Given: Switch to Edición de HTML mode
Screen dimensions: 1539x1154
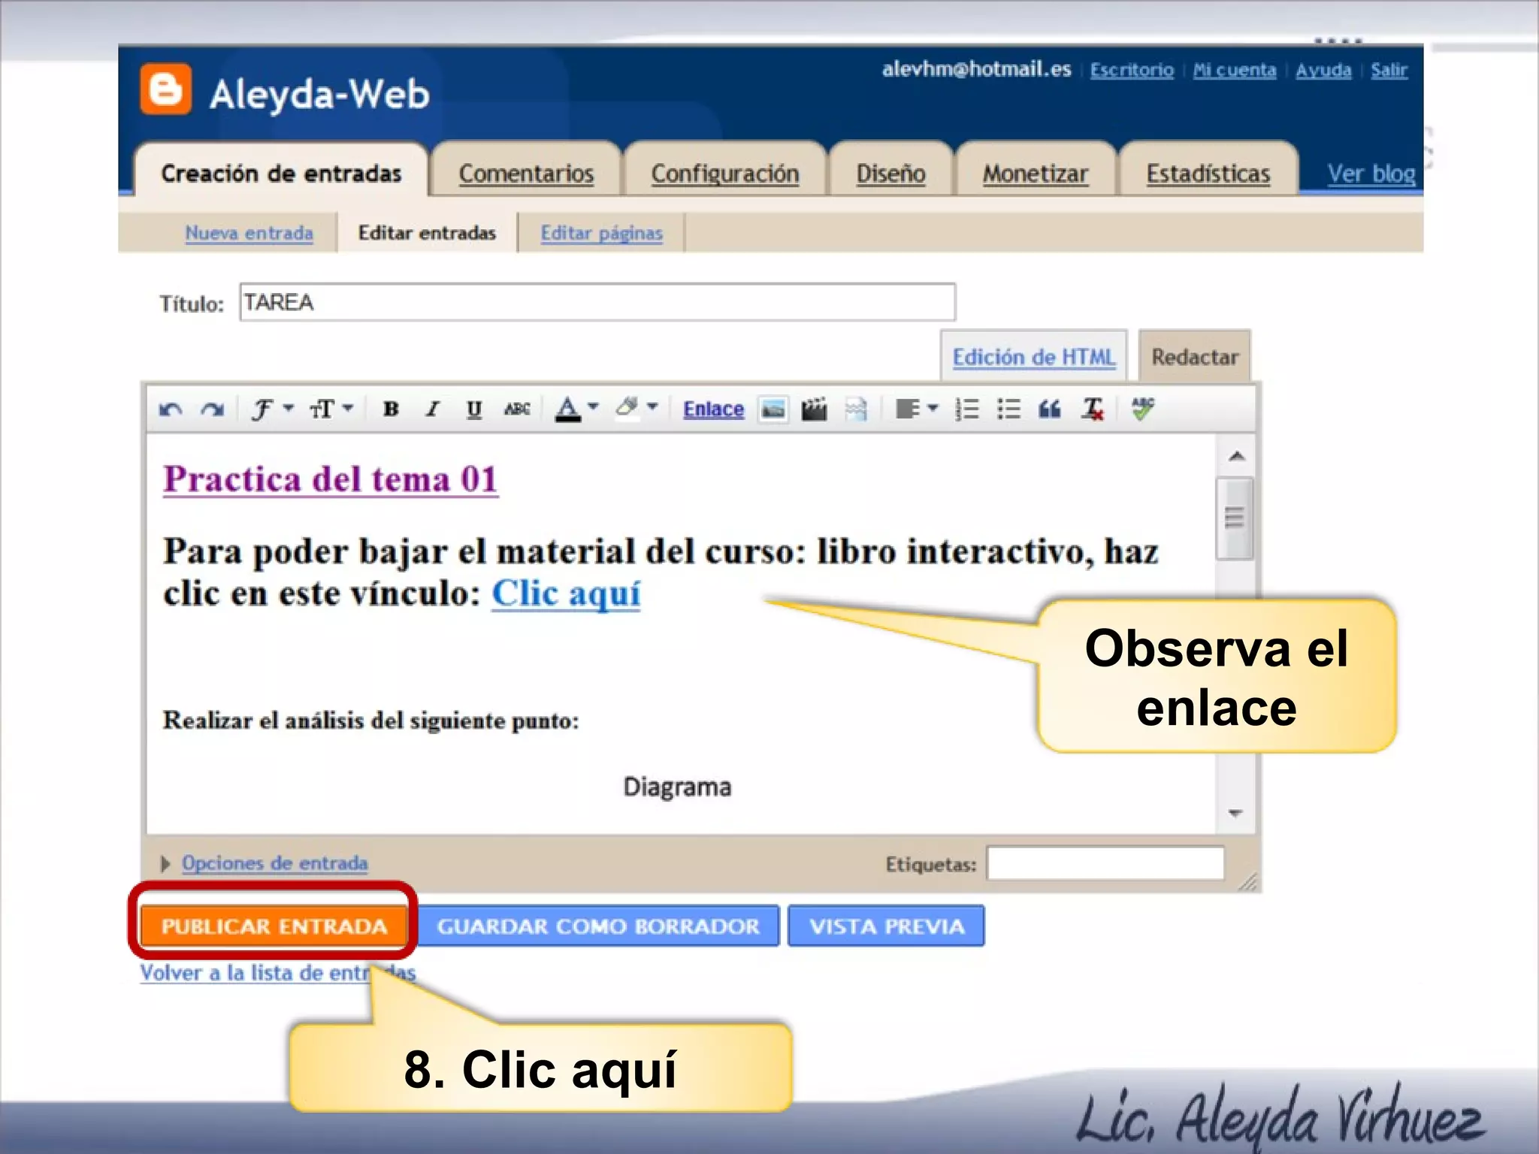Looking at the screenshot, I should click(1033, 357).
